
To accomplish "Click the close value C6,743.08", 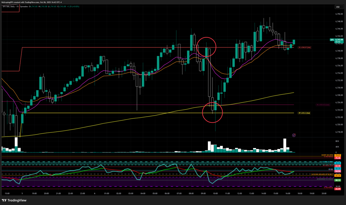I will pyautogui.click(x=62, y=7).
